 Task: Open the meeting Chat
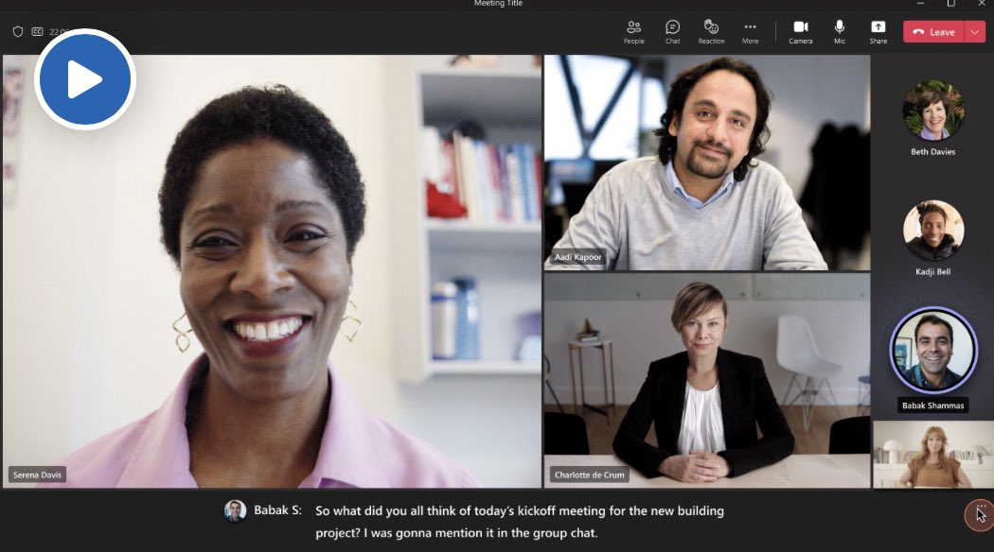(672, 32)
